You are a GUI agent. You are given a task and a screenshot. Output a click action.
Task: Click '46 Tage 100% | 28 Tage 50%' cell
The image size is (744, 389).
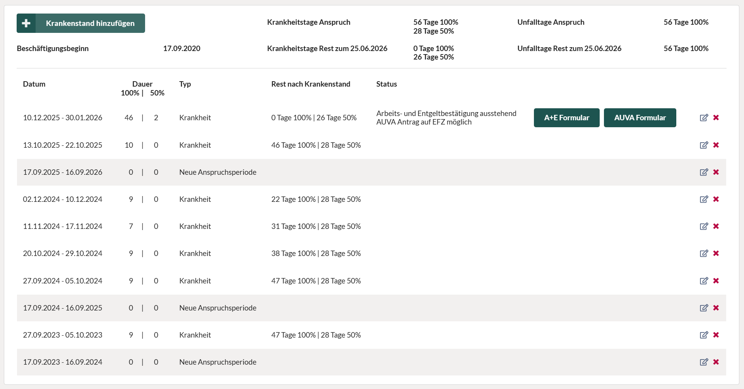(316, 145)
